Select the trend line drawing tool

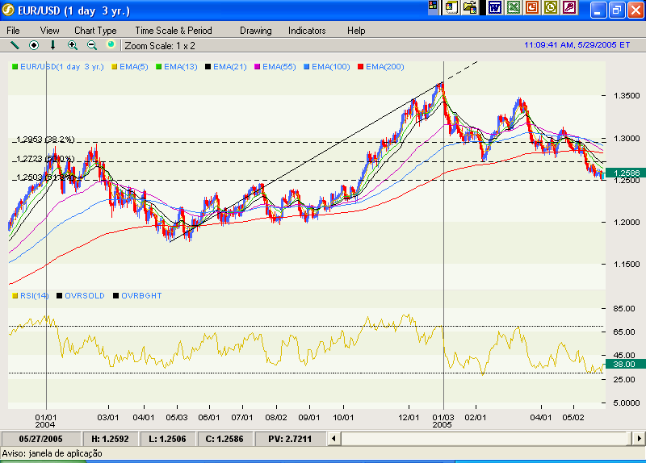click(14, 45)
